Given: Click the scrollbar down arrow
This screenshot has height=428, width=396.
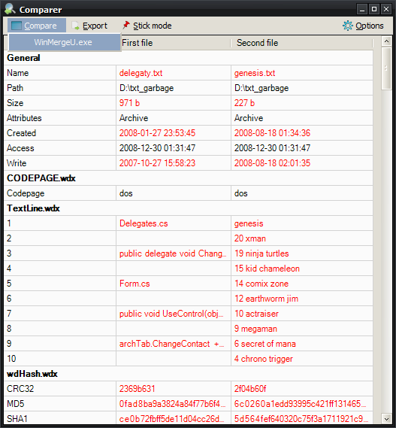Looking at the screenshot, I should (x=386, y=419).
